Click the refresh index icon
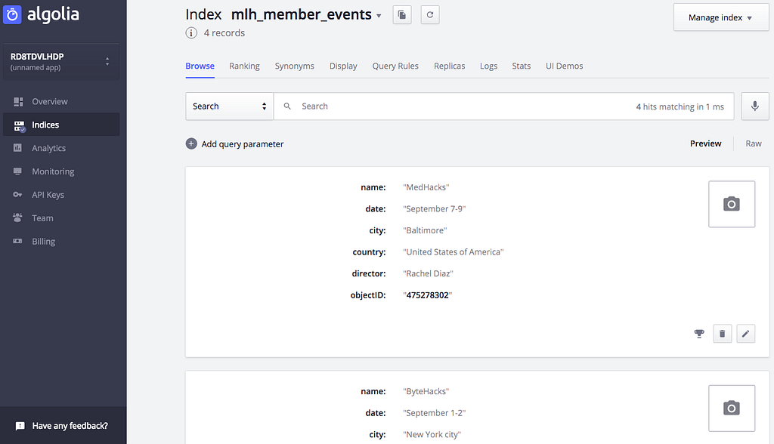Image resolution: width=774 pixels, height=444 pixels. tap(430, 14)
